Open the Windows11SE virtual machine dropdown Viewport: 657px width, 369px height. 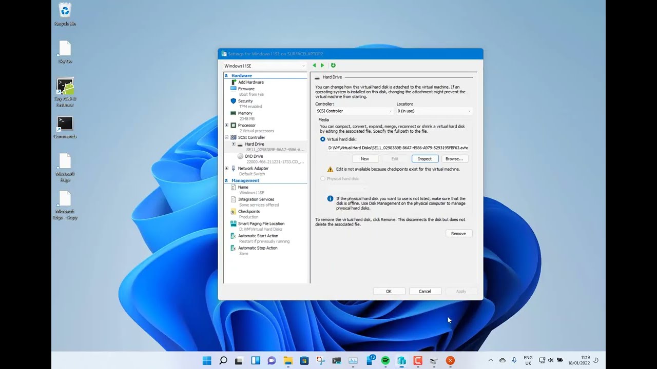pyautogui.click(x=264, y=66)
